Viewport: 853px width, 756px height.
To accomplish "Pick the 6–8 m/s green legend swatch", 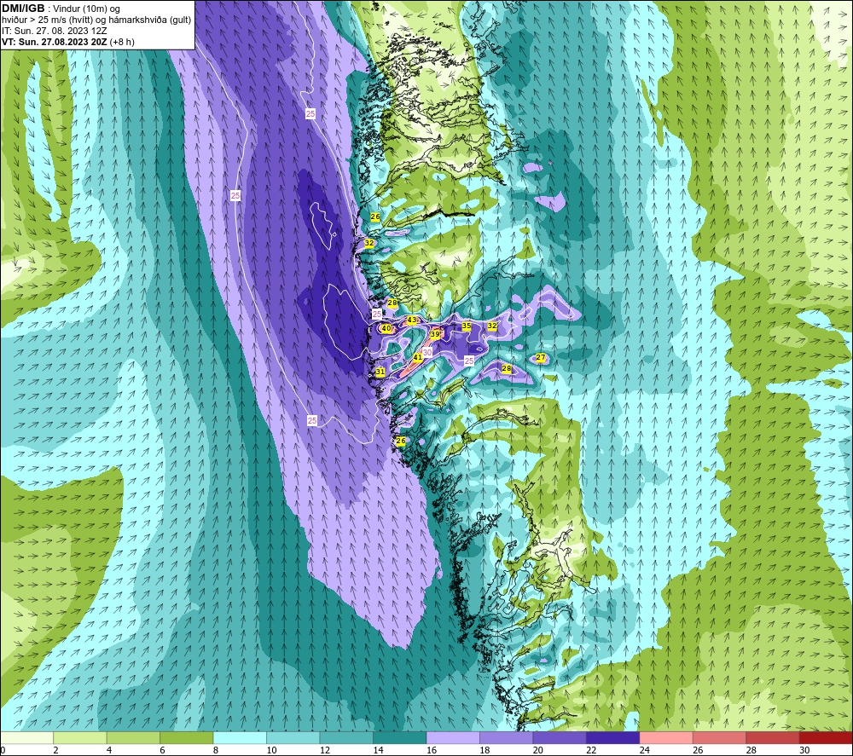I will (187, 737).
